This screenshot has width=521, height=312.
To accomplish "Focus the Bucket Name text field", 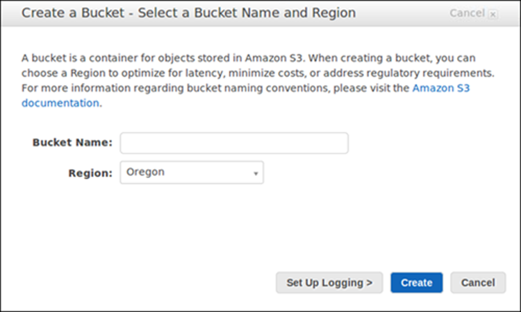I will (234, 143).
